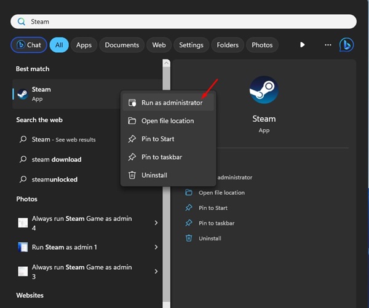Switch to the Folders filter tab
This screenshot has height=308, width=369.
point(228,45)
